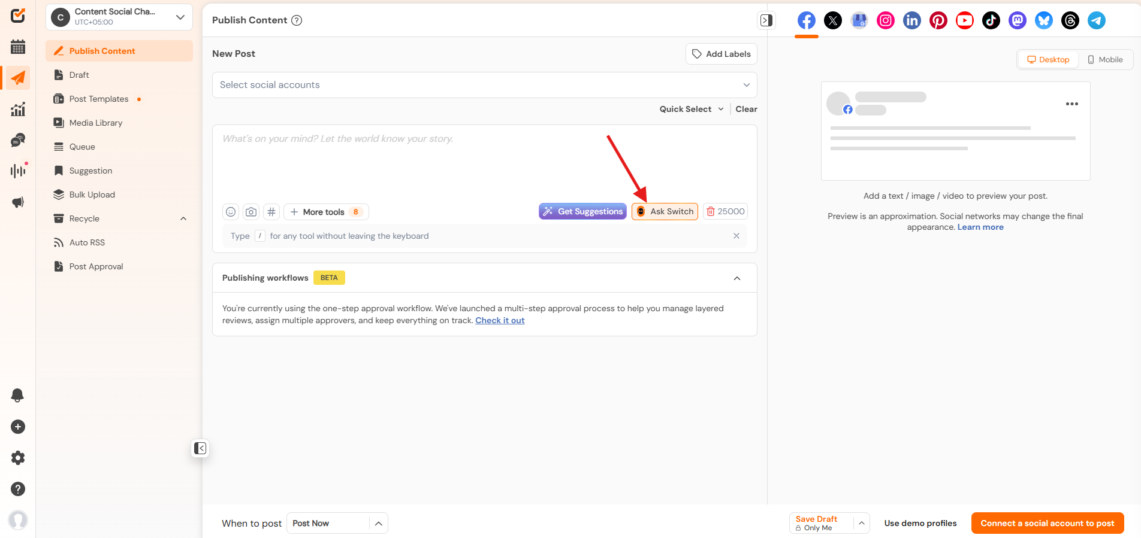
Task: Open the workspace switcher dropdown
Action: tap(119, 17)
